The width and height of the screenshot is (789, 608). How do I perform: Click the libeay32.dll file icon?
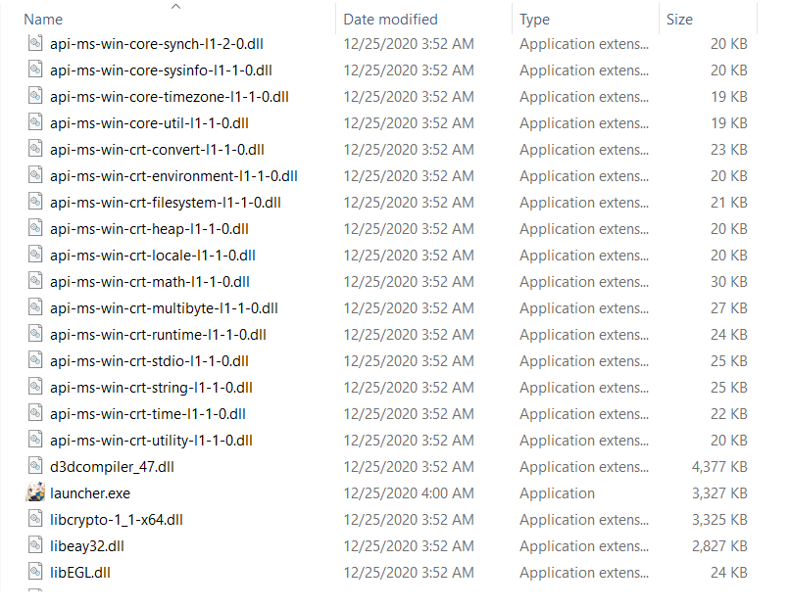pyautogui.click(x=35, y=545)
